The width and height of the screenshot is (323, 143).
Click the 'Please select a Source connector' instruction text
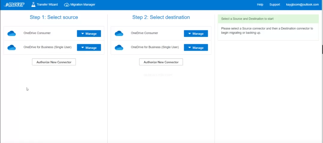coord(267,31)
